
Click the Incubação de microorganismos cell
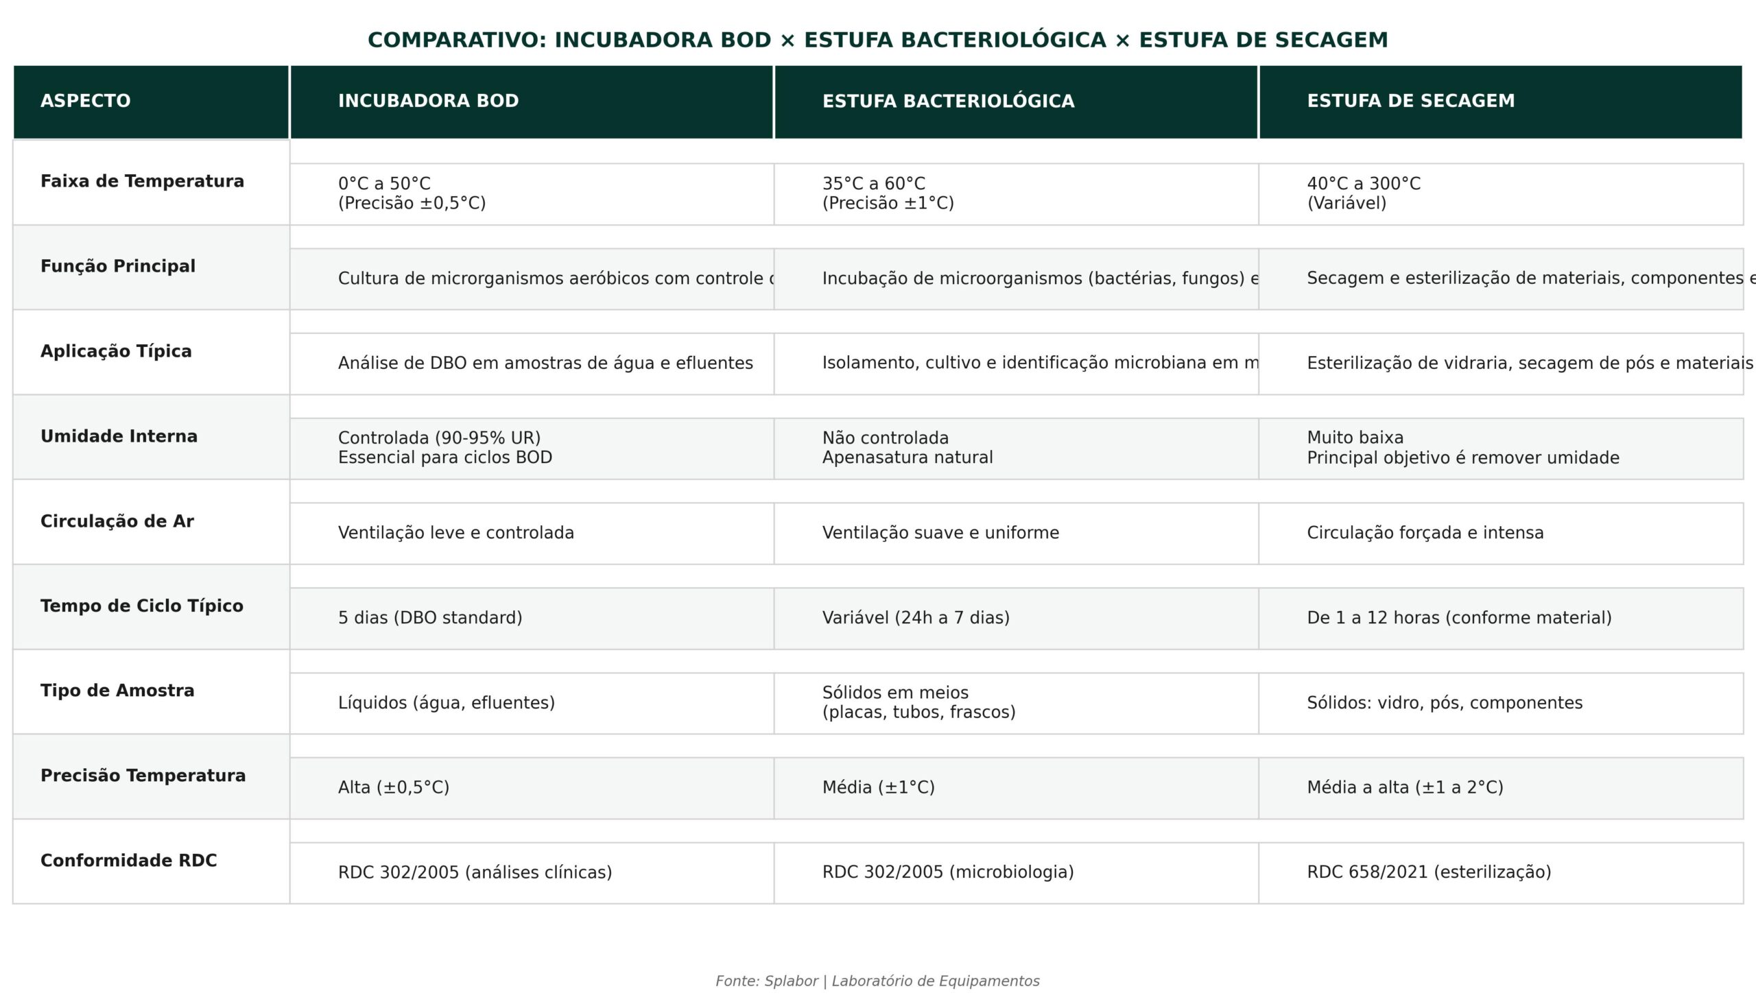[x=1017, y=278]
